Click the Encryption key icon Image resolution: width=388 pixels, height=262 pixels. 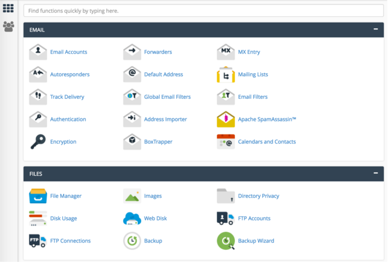pos(38,142)
